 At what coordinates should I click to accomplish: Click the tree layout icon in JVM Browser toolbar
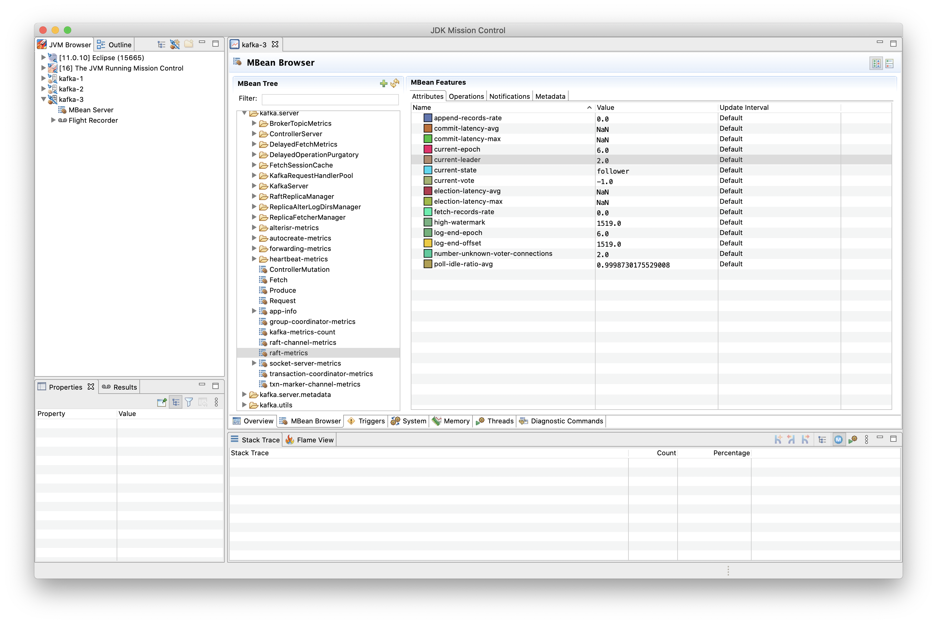click(161, 44)
